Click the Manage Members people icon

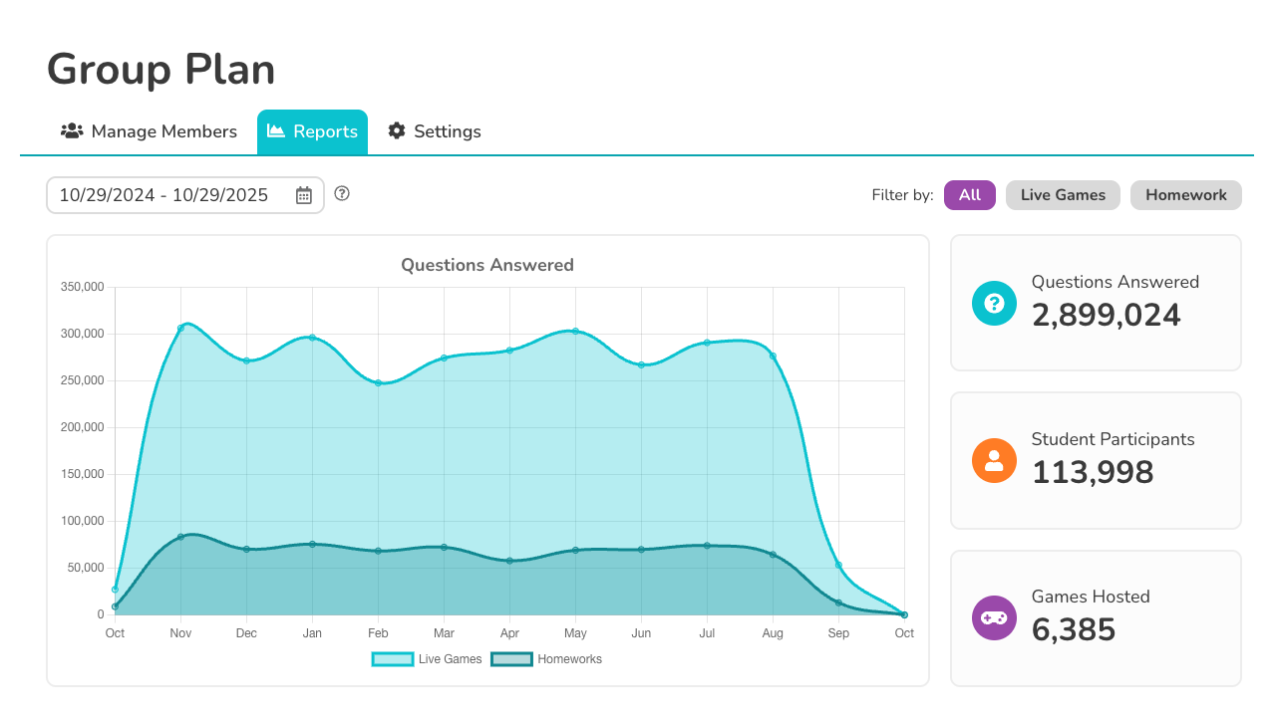tap(71, 131)
